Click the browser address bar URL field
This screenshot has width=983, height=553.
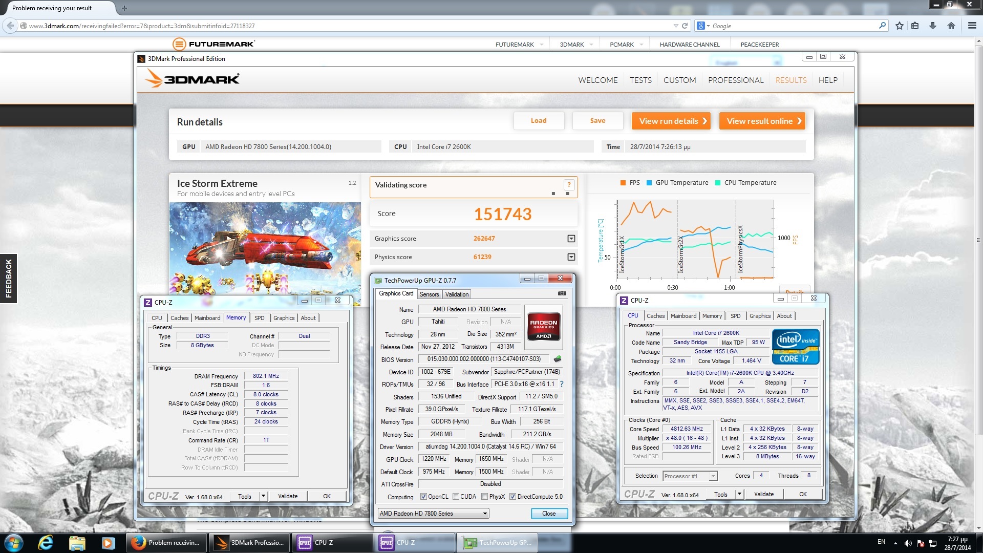(x=348, y=26)
